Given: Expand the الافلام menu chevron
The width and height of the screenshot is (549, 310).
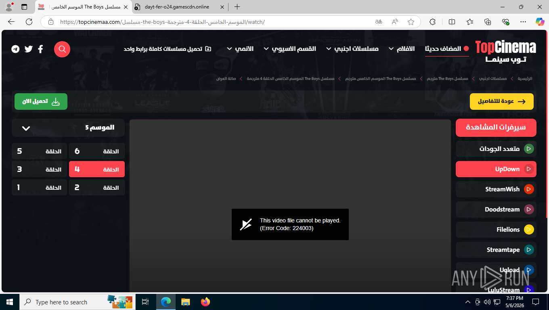Looking at the screenshot, I should pyautogui.click(x=391, y=49).
